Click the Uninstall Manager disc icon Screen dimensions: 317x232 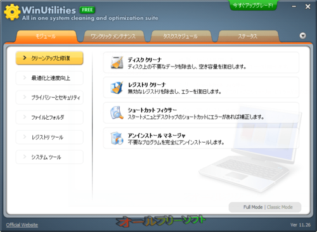[x=117, y=138]
